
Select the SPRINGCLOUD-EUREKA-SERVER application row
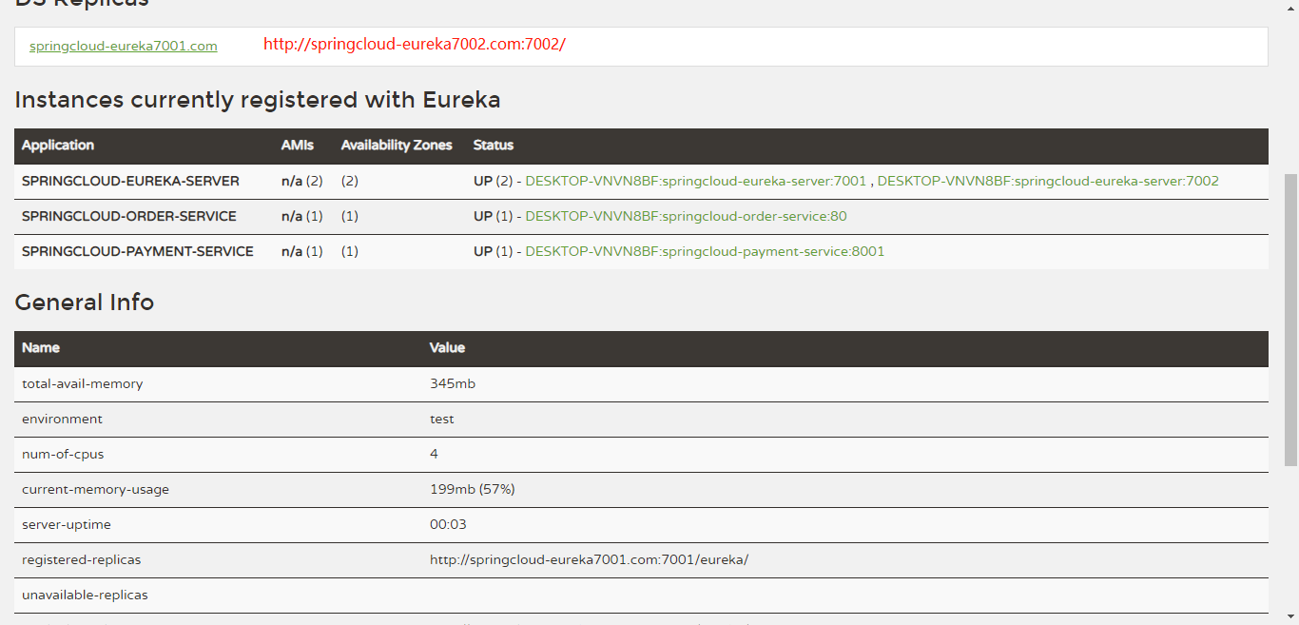(x=129, y=181)
